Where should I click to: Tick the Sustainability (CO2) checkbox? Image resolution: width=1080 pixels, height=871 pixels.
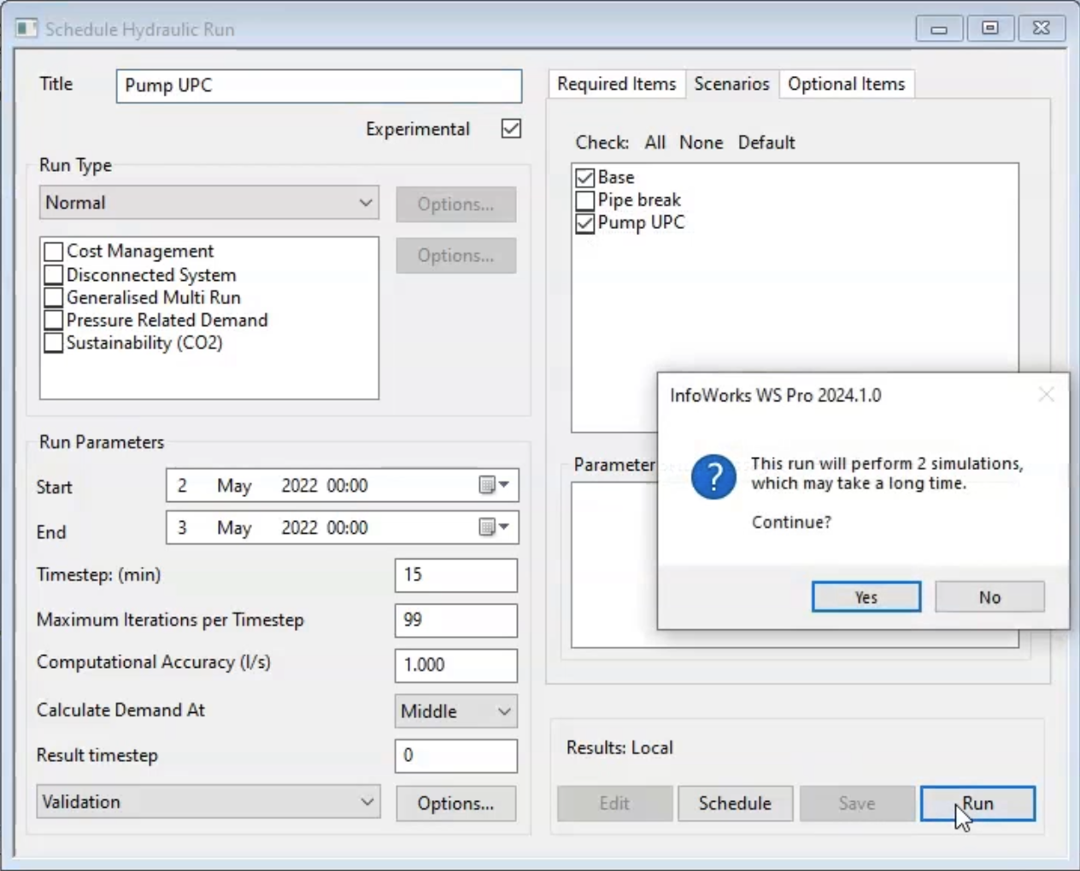[53, 342]
